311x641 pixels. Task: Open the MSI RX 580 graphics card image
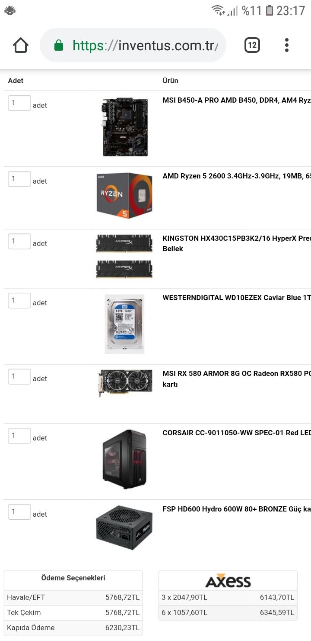click(x=124, y=383)
